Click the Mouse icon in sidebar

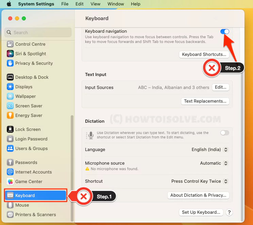tap(10, 205)
